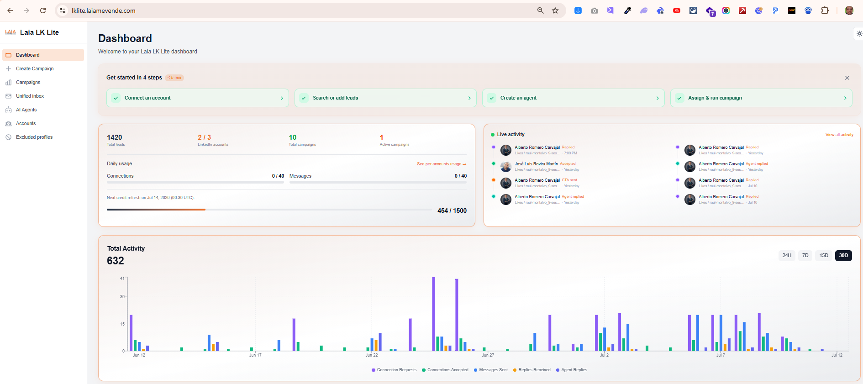This screenshot has width=863, height=384.
Task: Toggle Connection Requests series in chart legend
Action: point(394,370)
